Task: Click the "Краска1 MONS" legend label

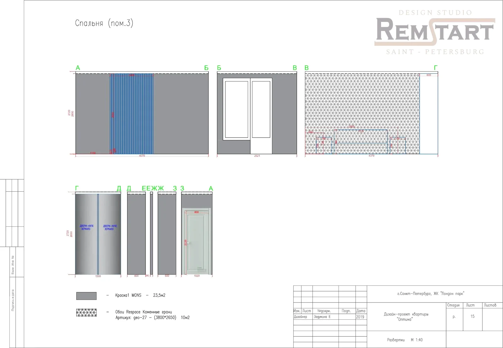Action: 128,295
